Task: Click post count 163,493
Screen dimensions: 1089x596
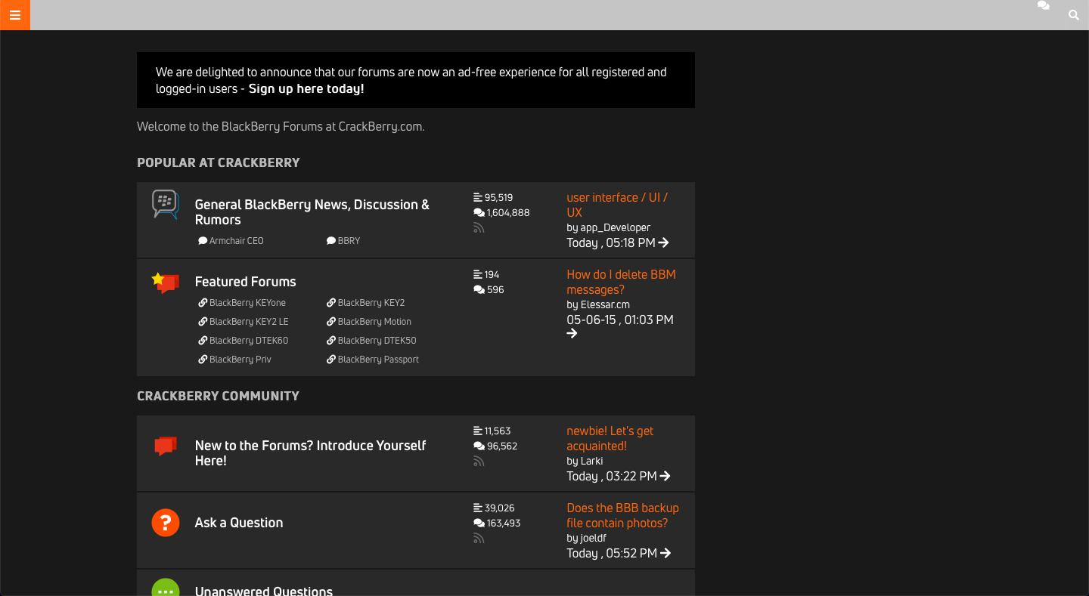Action: point(504,523)
